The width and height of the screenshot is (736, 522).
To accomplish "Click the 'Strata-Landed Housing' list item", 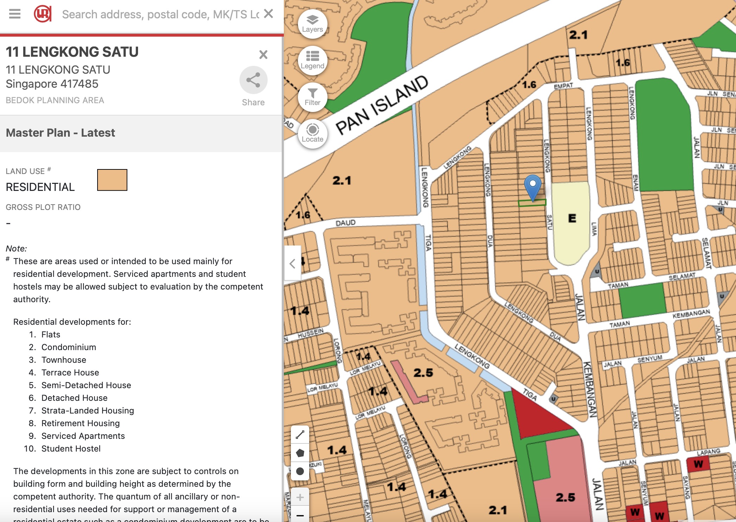I will 88,411.
